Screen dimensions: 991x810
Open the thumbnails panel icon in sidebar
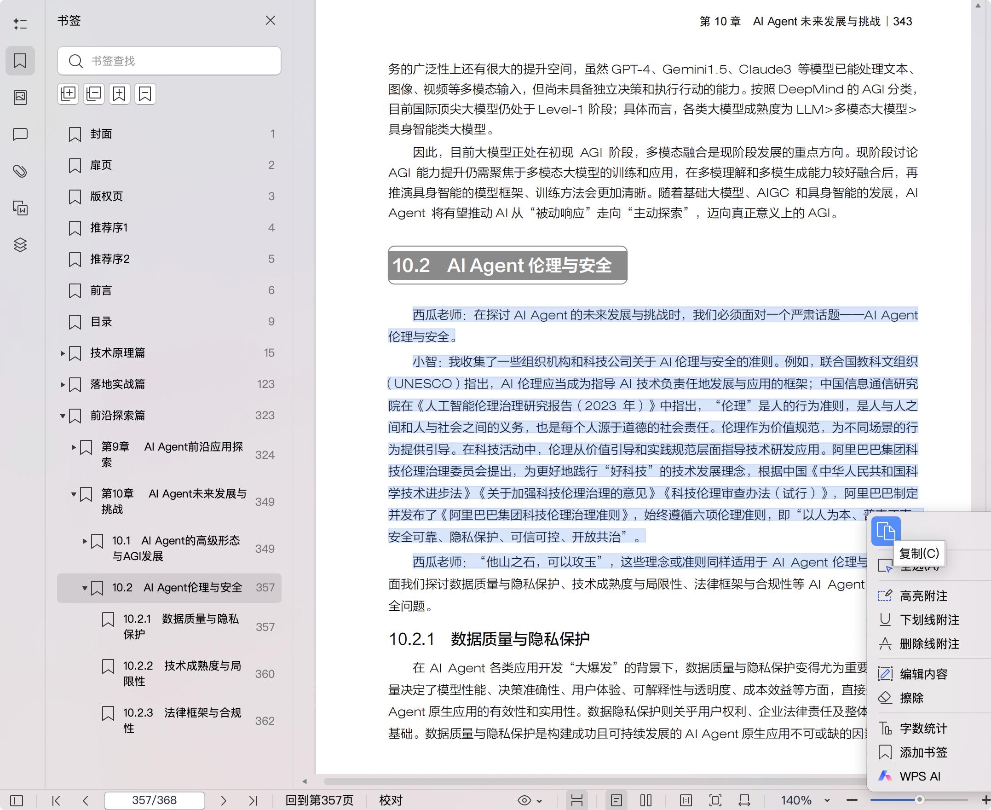pyautogui.click(x=20, y=97)
